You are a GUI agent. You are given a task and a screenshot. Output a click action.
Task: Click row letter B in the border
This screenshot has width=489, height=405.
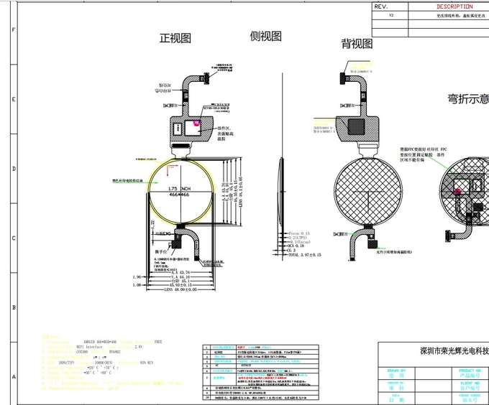click(14, 307)
